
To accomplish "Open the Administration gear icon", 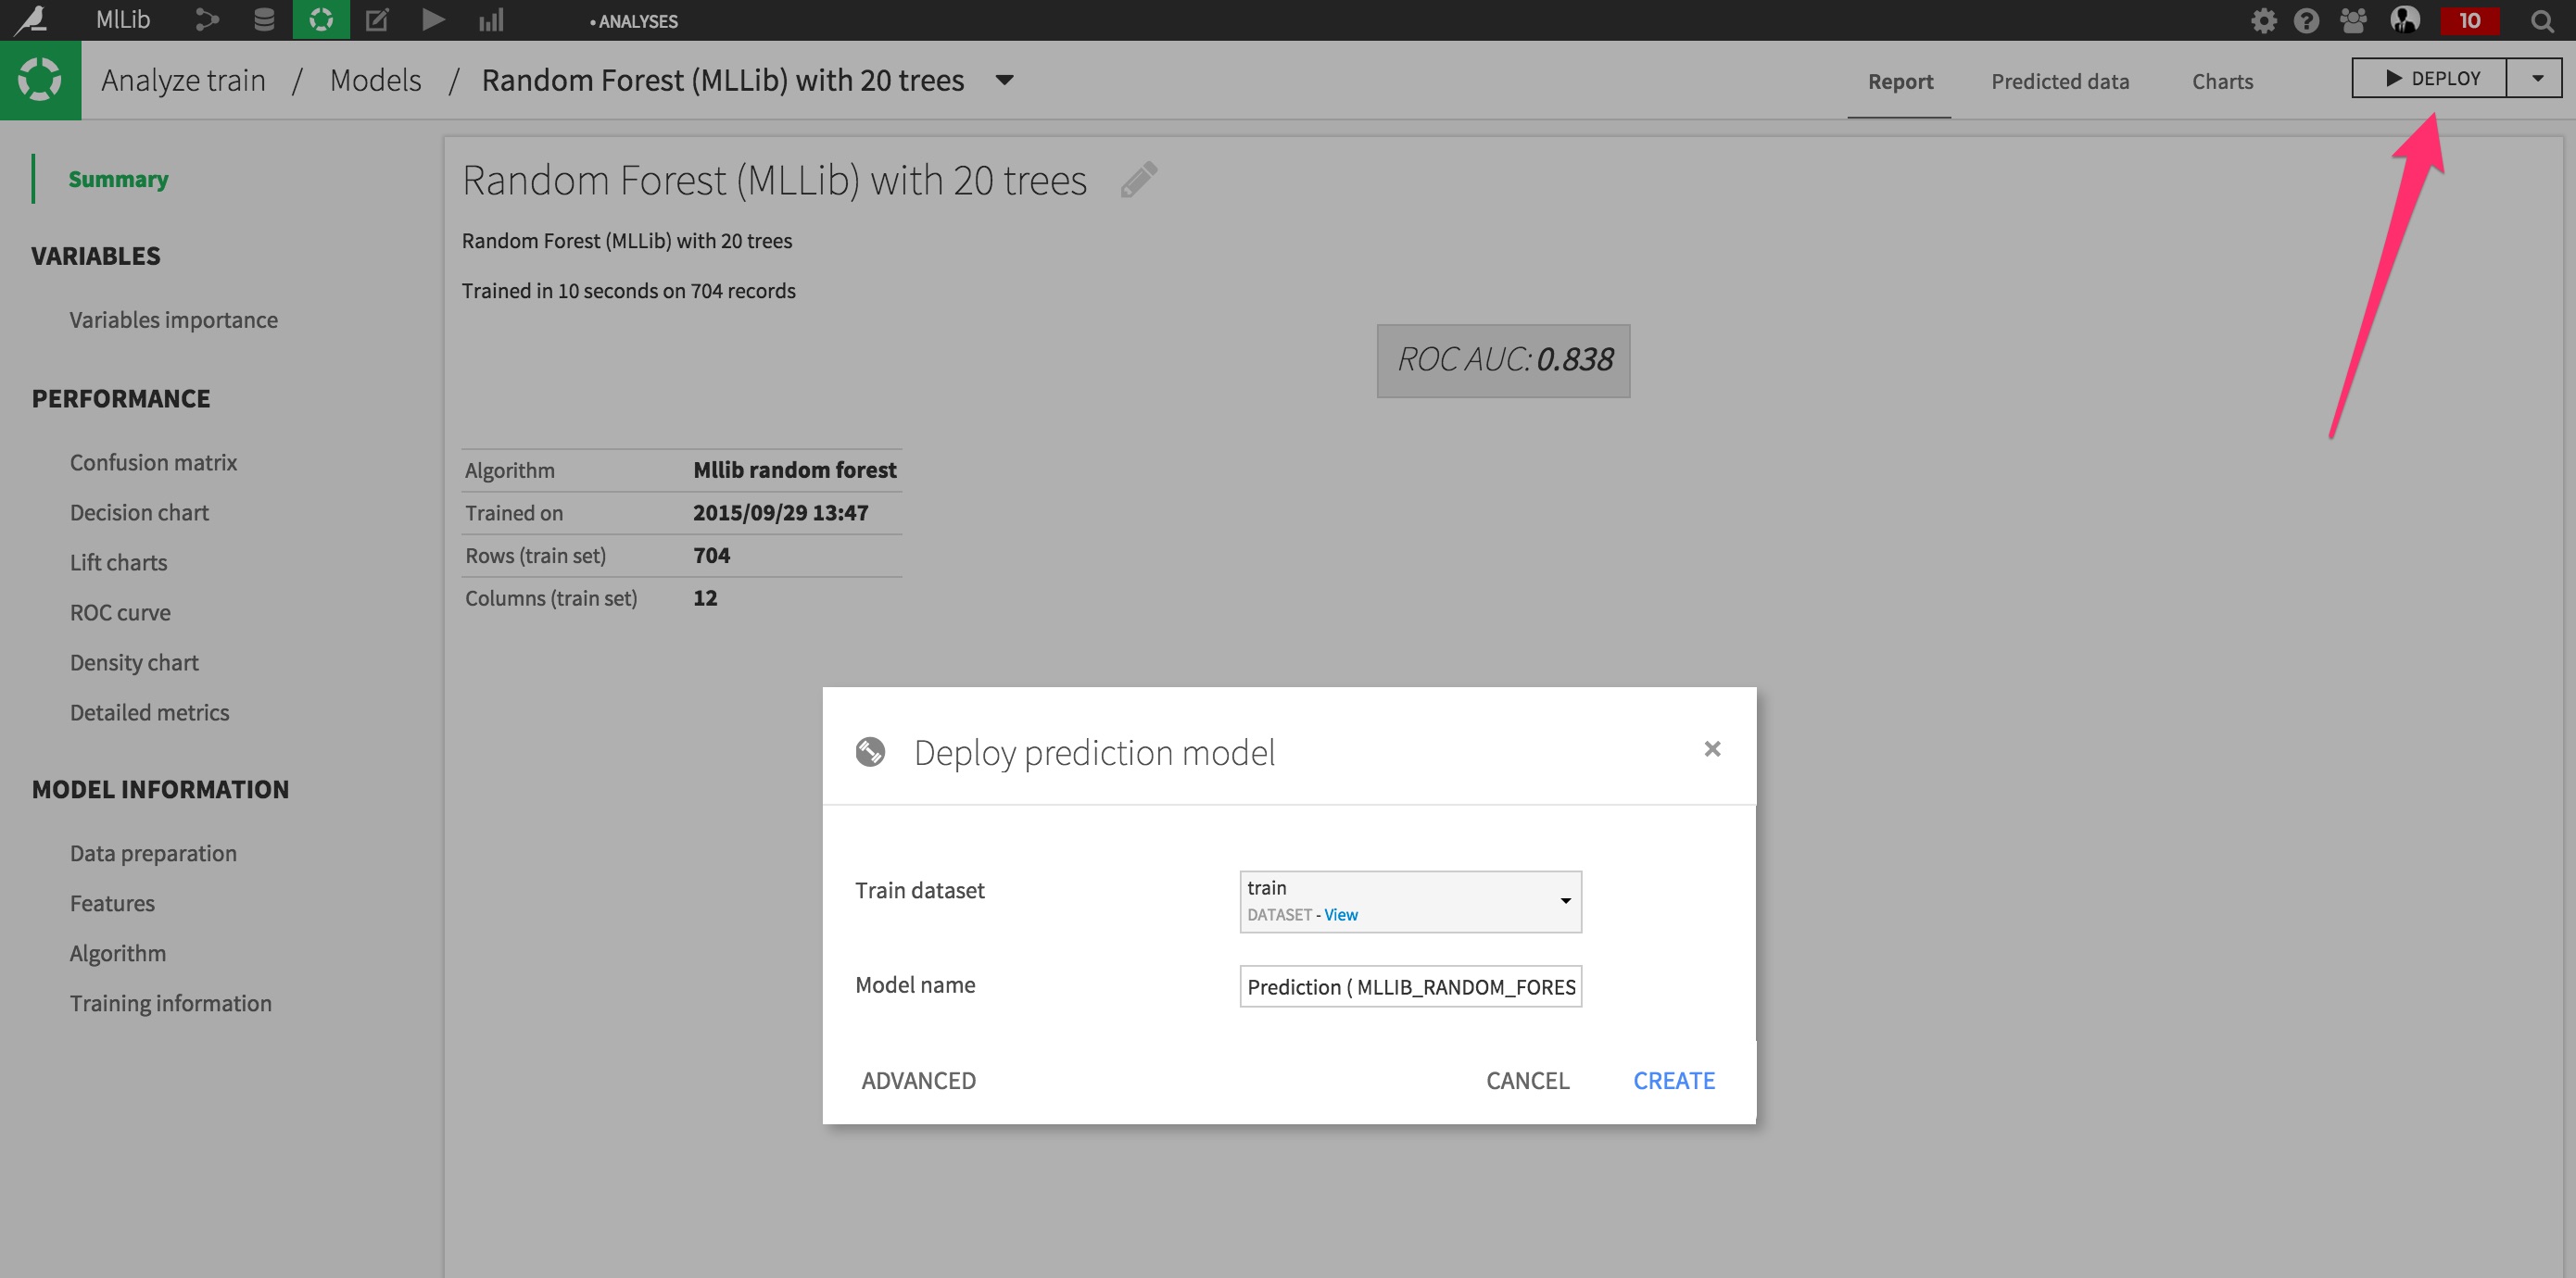I will [x=2265, y=20].
